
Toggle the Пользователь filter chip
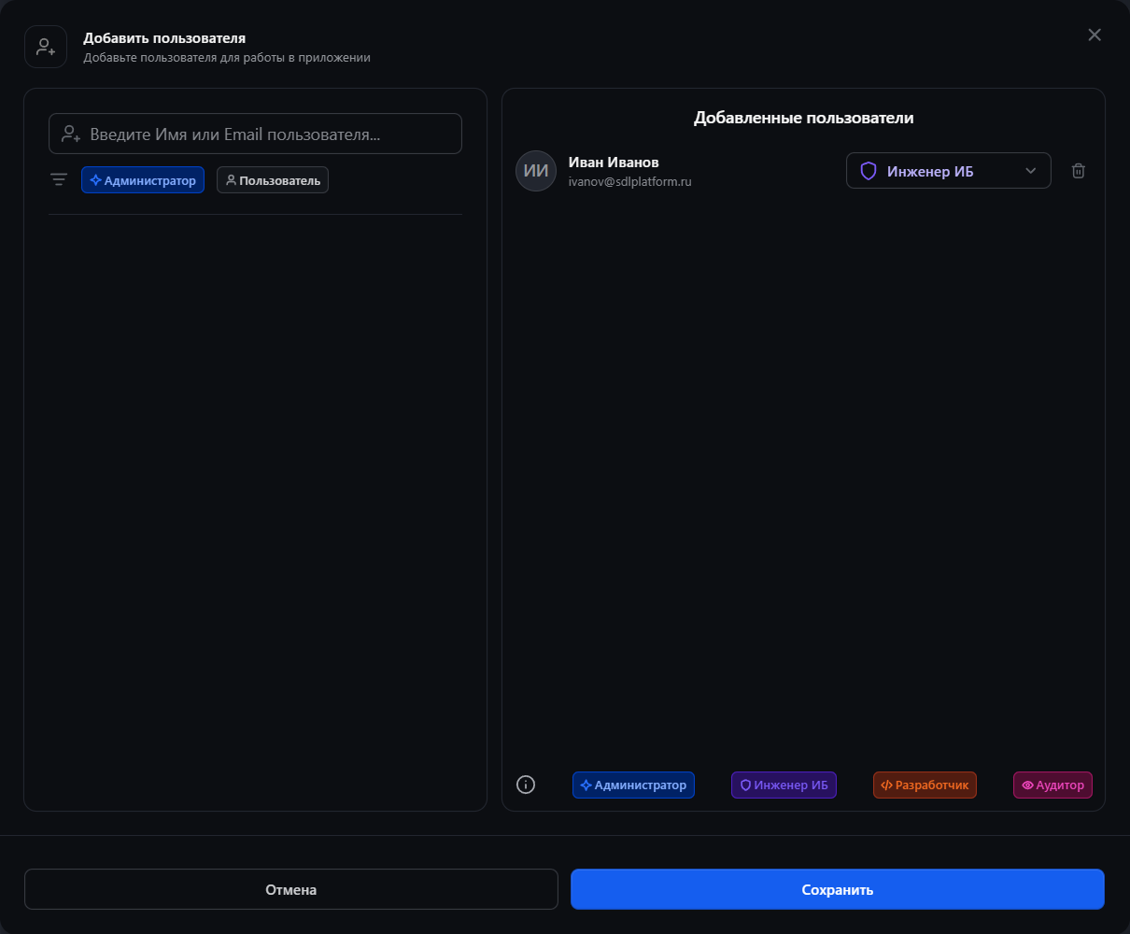point(273,180)
